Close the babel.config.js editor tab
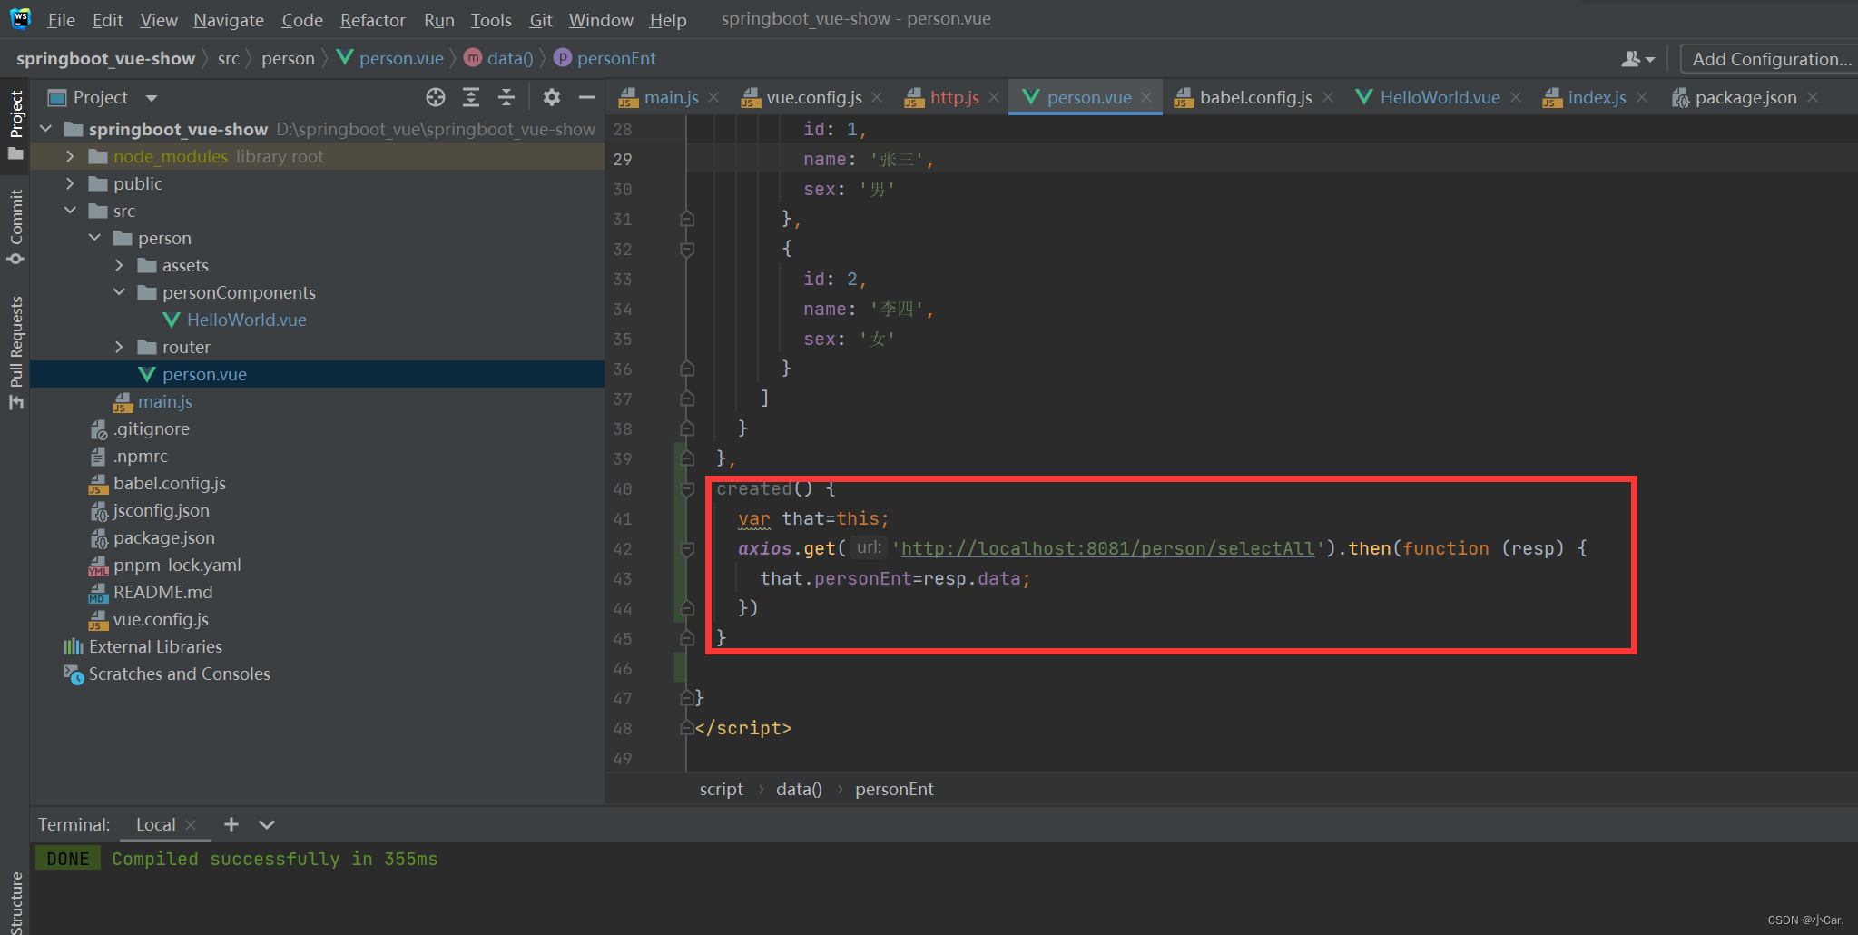This screenshot has height=935, width=1858. 1328,97
